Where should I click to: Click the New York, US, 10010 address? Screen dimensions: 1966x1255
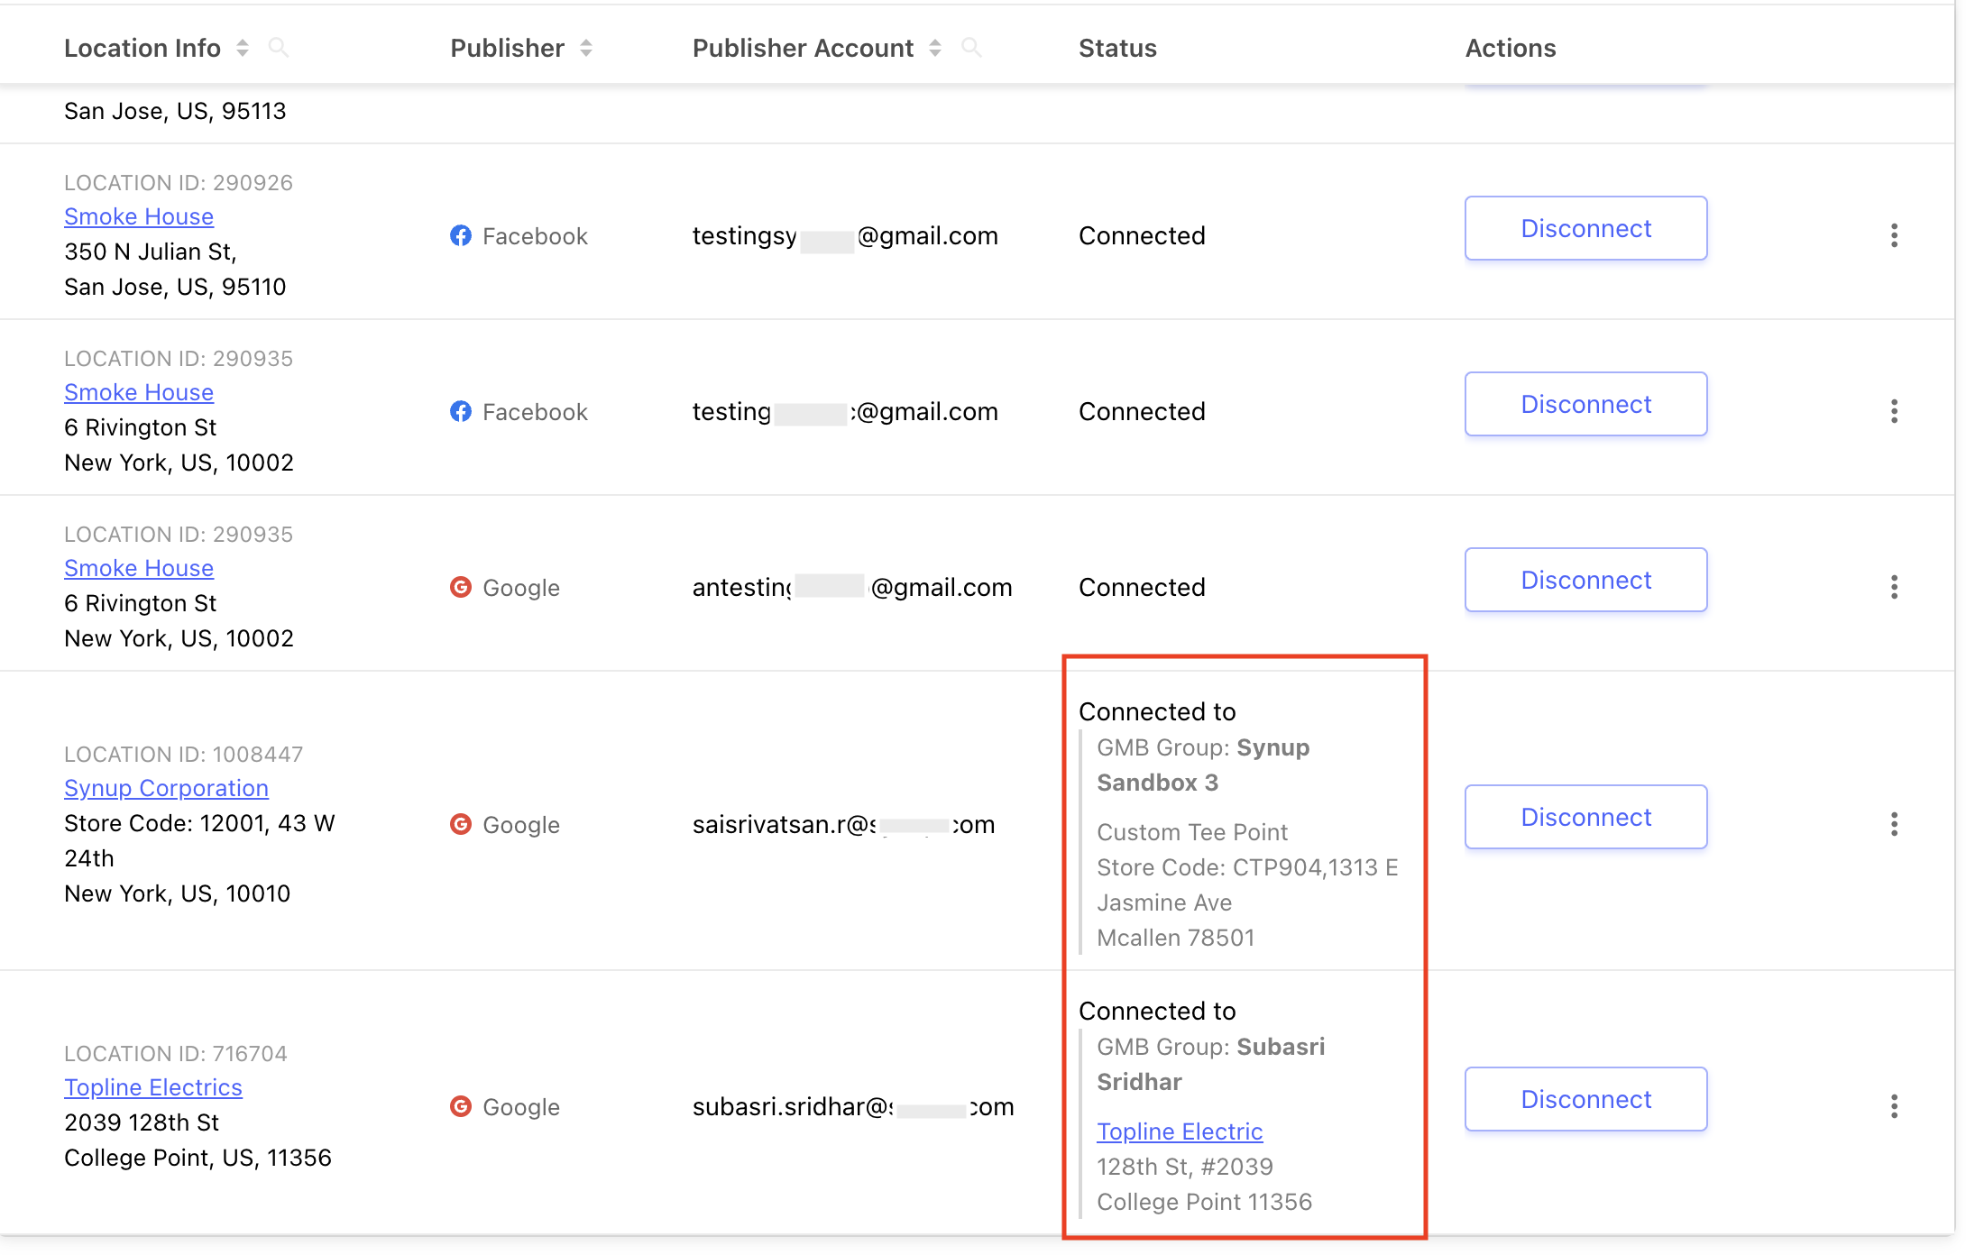[x=177, y=893]
